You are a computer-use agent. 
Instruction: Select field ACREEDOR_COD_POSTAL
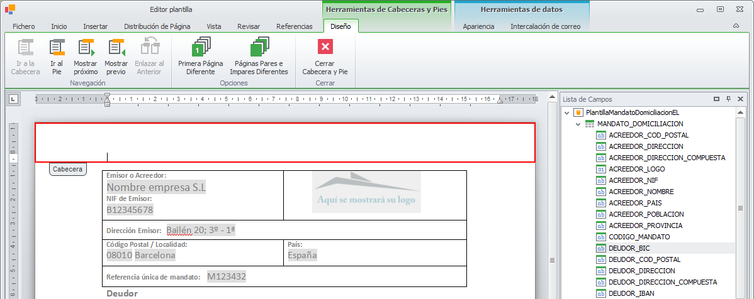[649, 135]
